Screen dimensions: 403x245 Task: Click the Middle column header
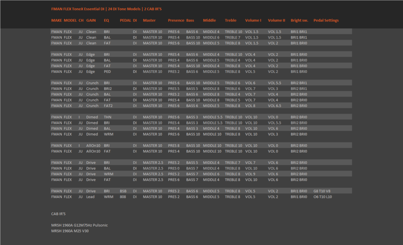(x=209, y=20)
